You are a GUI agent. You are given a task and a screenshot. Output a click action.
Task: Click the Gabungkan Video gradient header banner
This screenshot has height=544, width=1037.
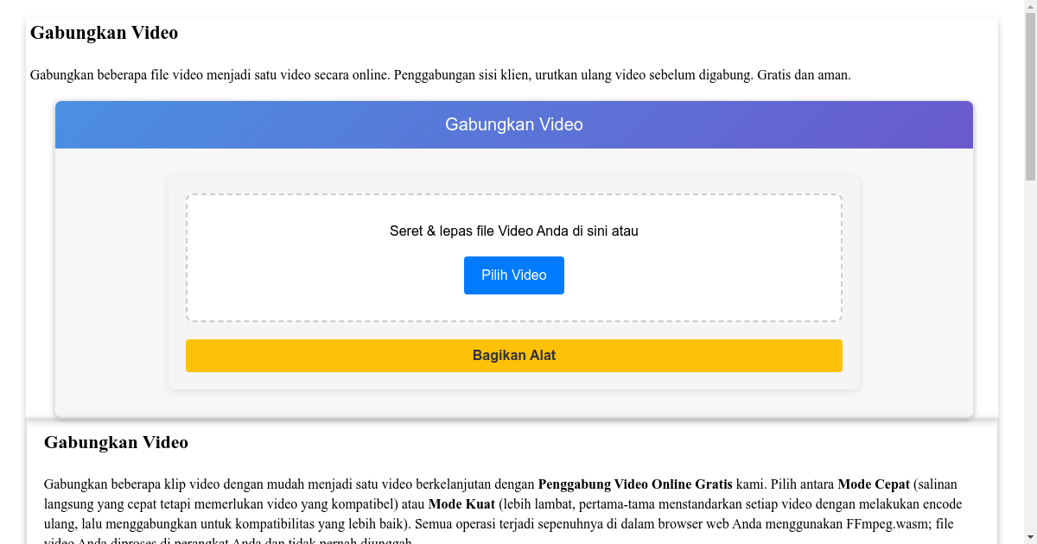pyautogui.click(x=514, y=124)
